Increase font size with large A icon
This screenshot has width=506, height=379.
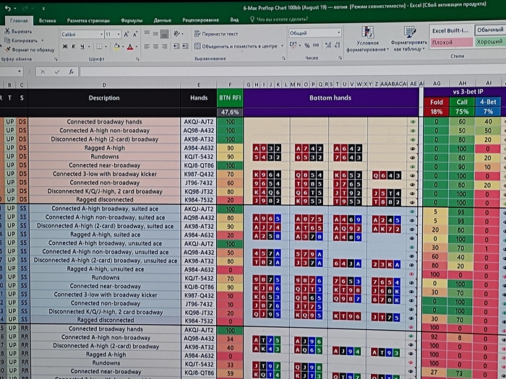(126, 34)
